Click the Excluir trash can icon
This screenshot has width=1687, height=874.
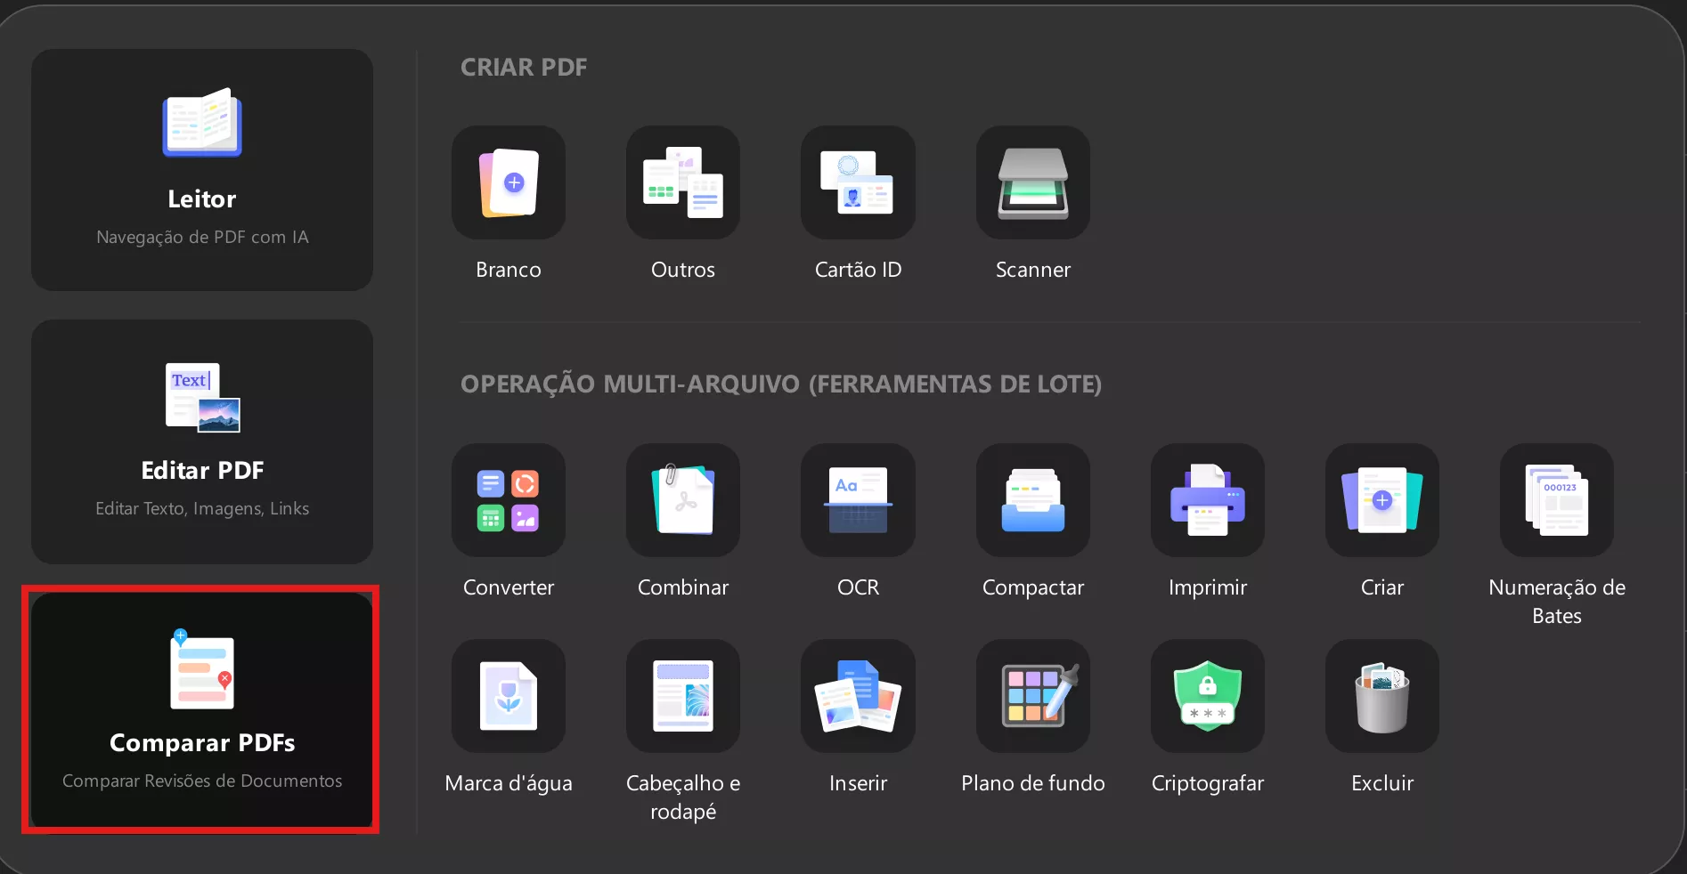1382,696
